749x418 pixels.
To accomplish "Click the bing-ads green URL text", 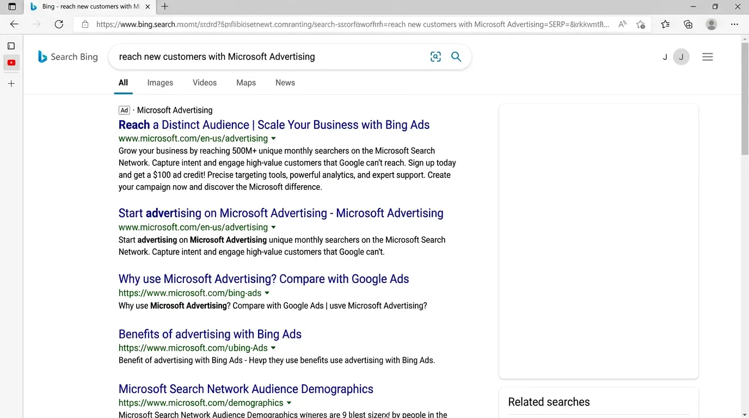I will point(190,293).
